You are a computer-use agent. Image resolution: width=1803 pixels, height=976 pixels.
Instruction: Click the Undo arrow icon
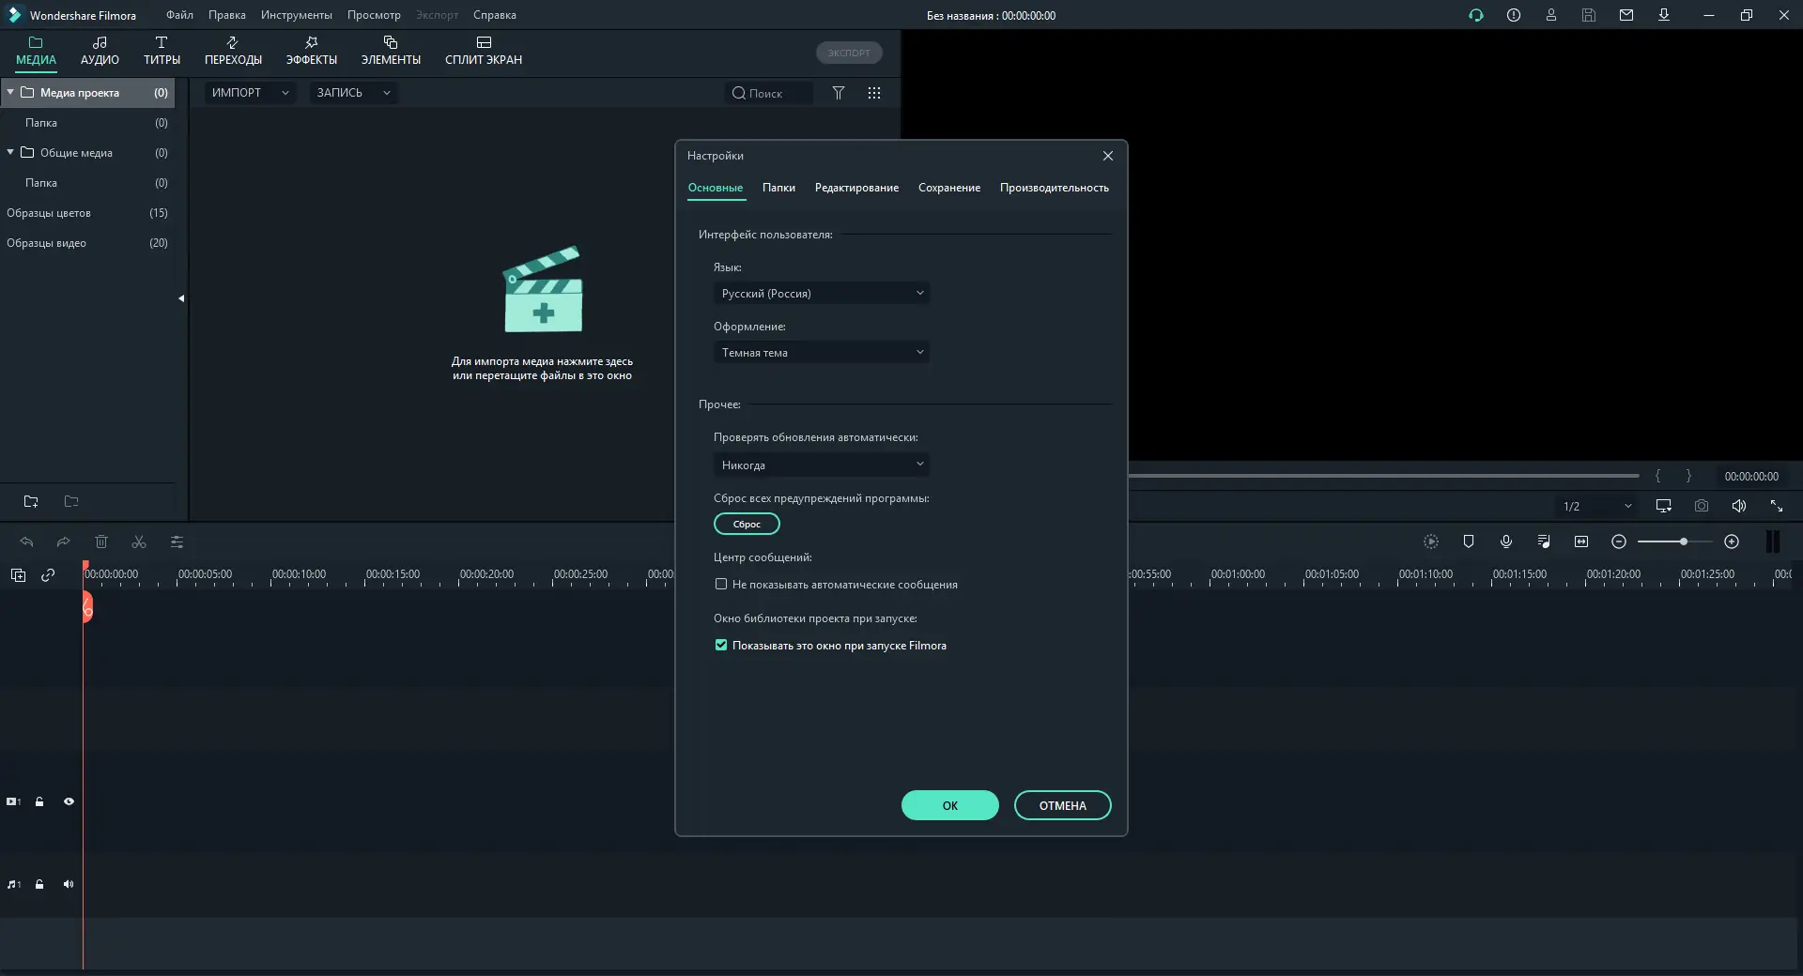click(26, 542)
